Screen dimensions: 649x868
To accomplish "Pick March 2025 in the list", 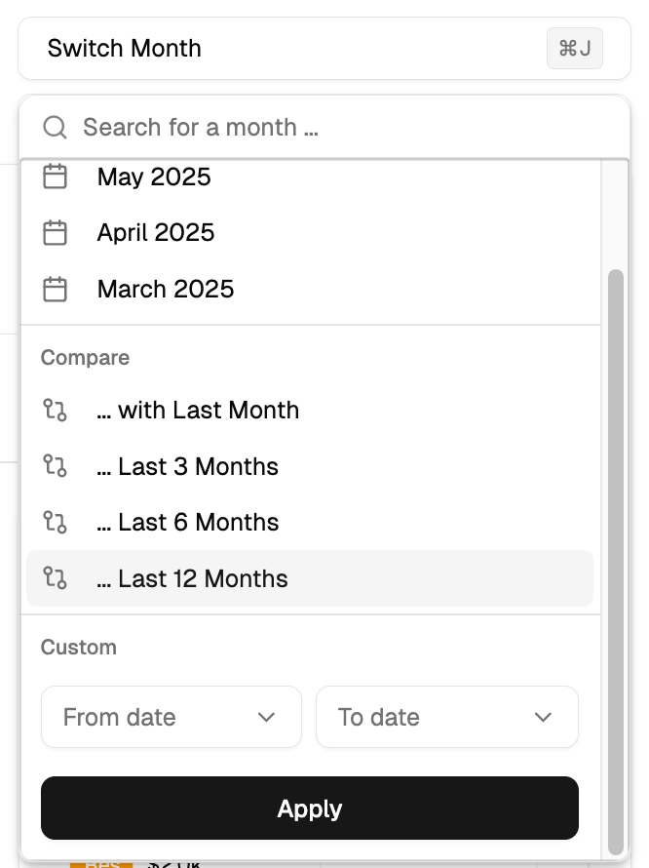I will [166, 290].
